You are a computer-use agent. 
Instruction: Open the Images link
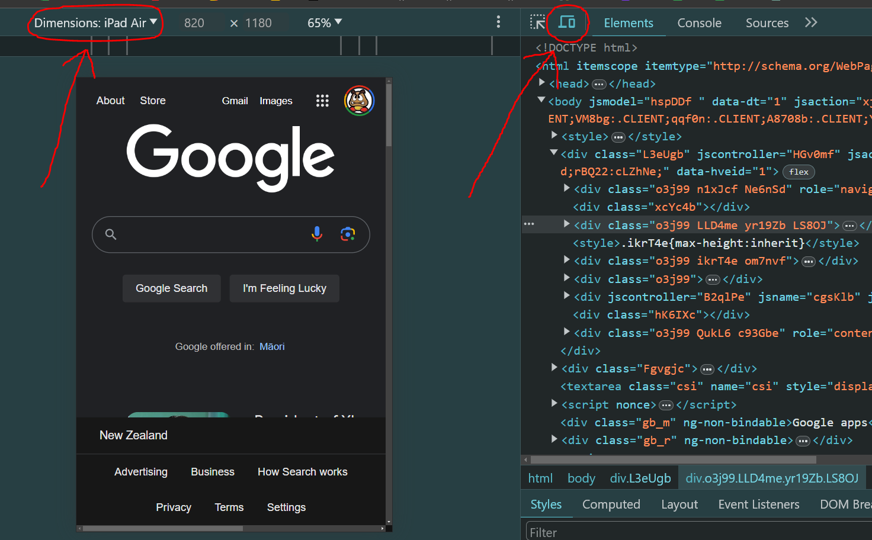coord(276,101)
